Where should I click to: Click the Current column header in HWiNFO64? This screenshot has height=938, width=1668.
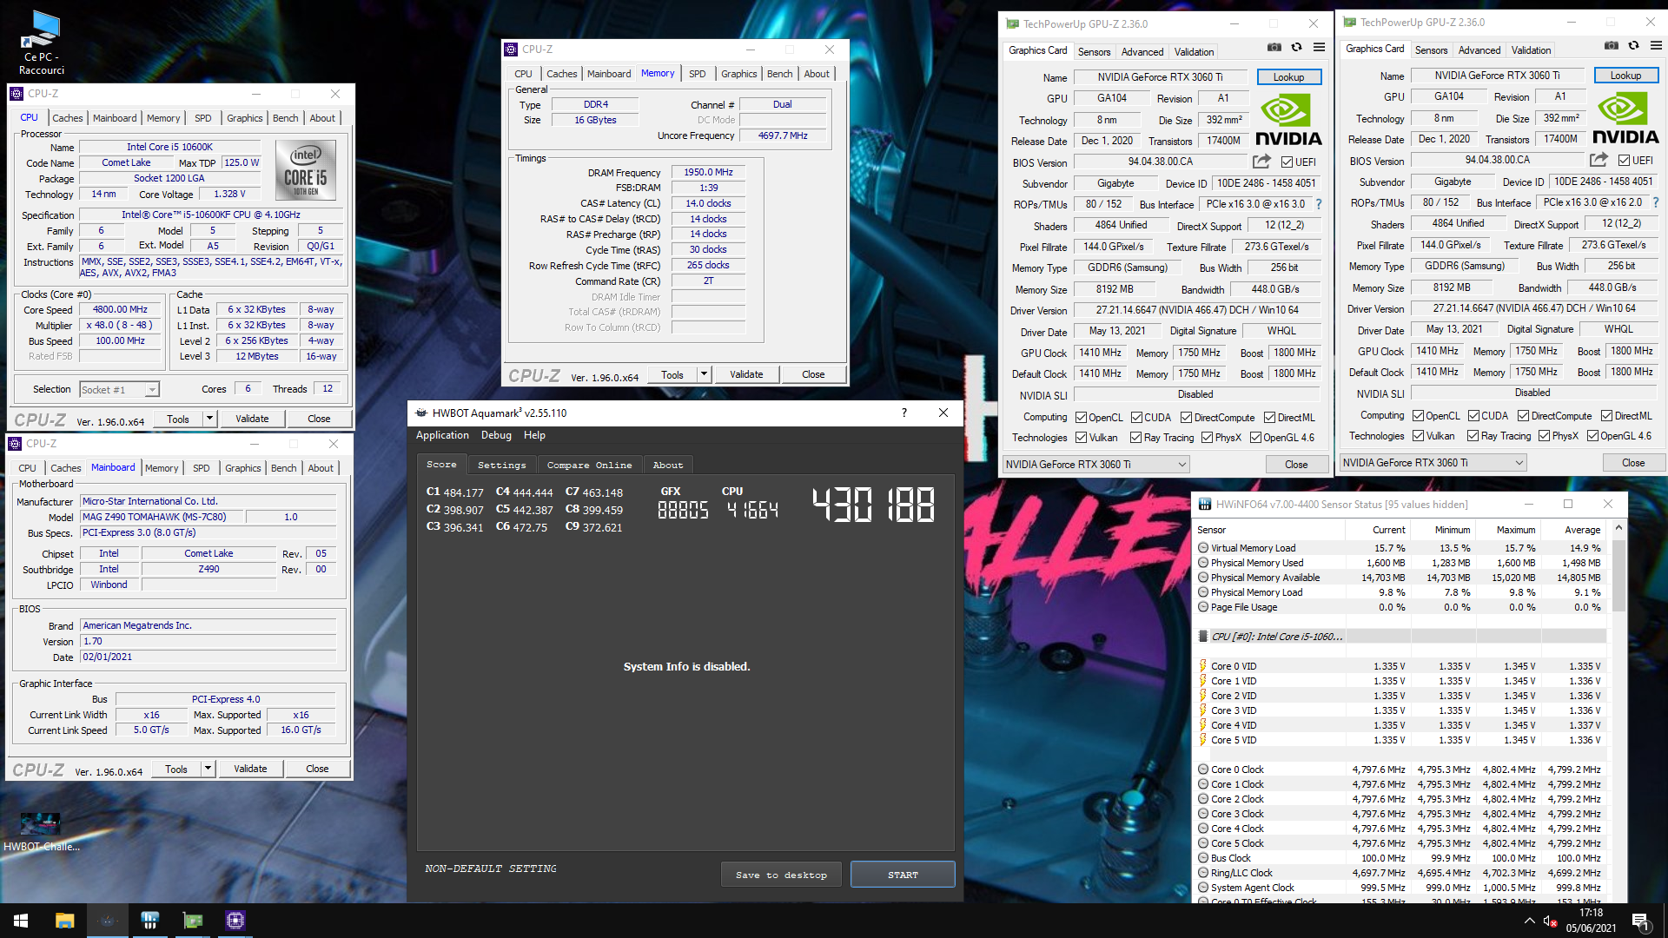click(1388, 530)
